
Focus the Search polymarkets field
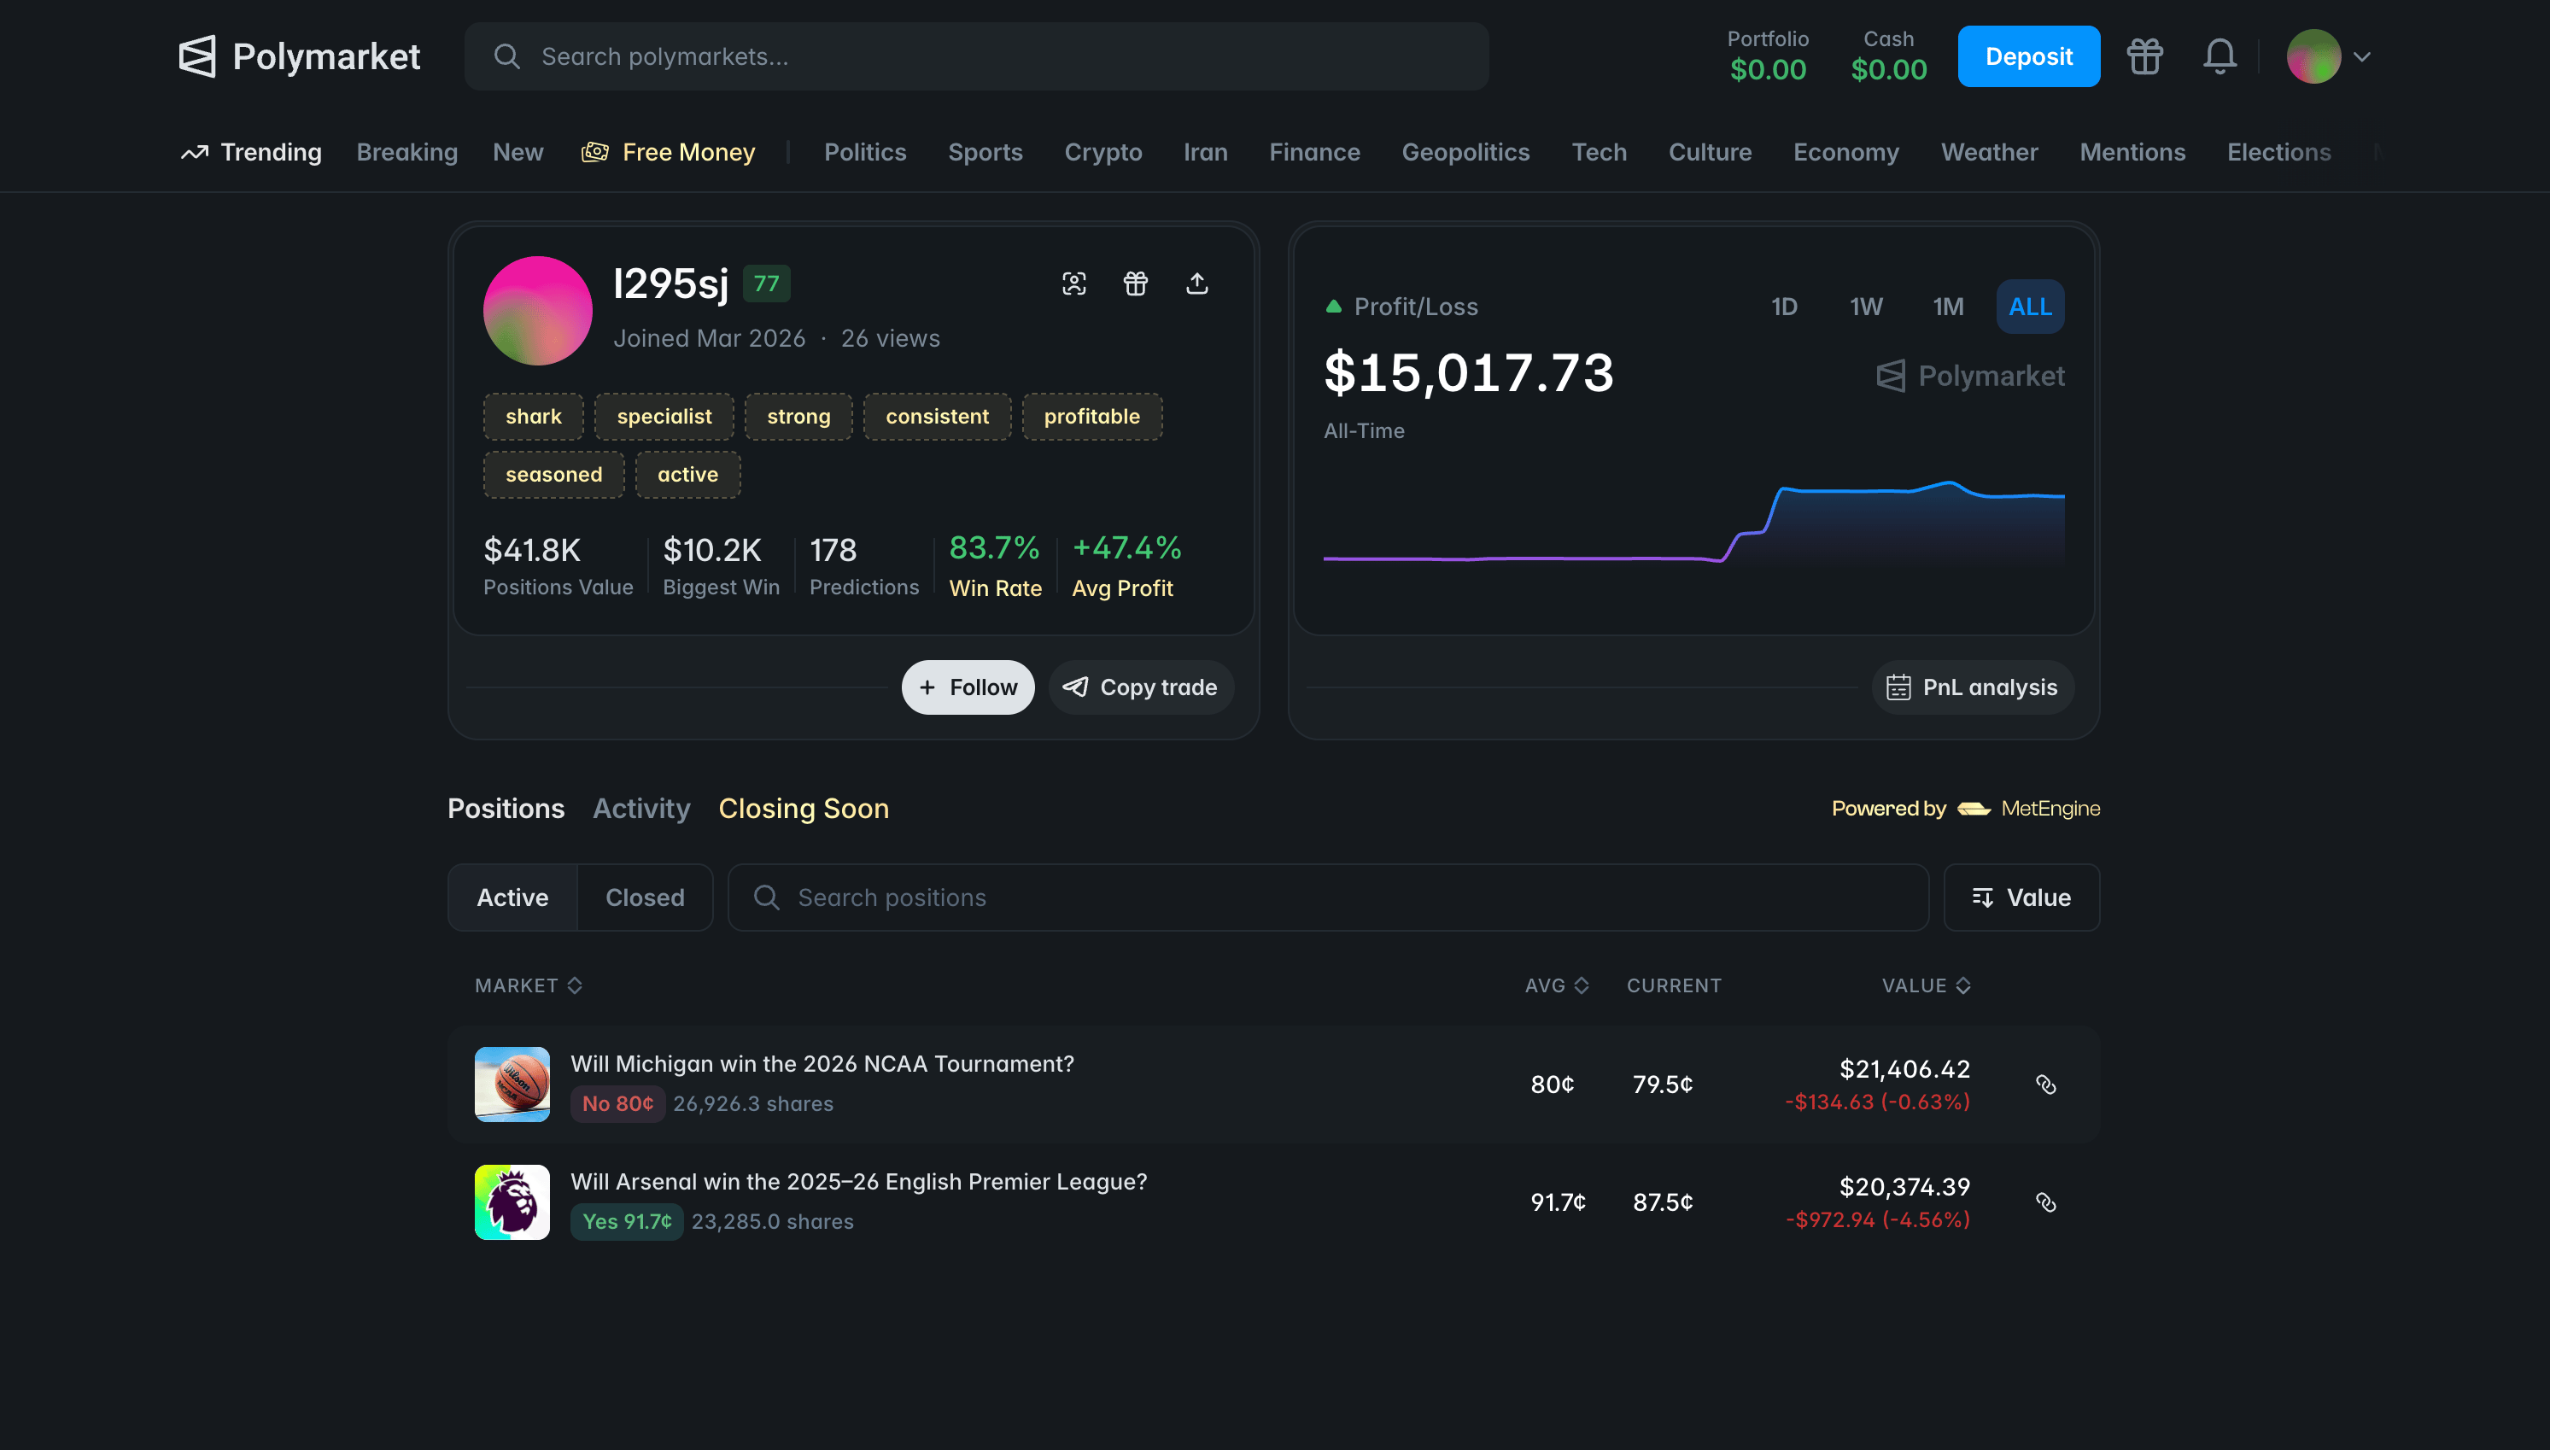[x=977, y=56]
